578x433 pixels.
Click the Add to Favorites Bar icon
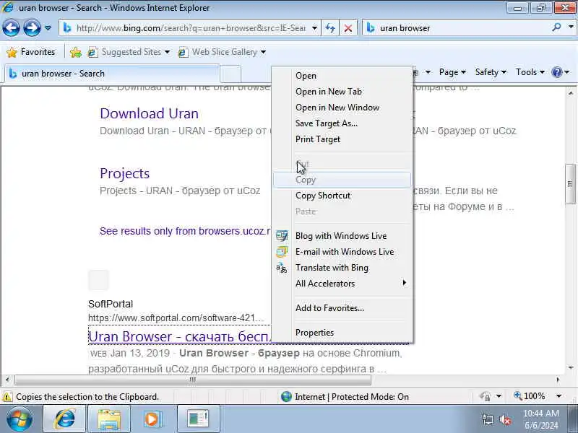[x=76, y=52]
